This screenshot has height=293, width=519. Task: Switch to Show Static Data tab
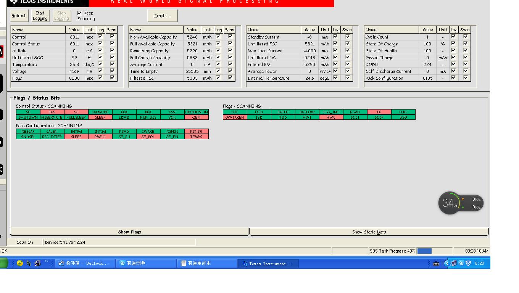(369, 232)
